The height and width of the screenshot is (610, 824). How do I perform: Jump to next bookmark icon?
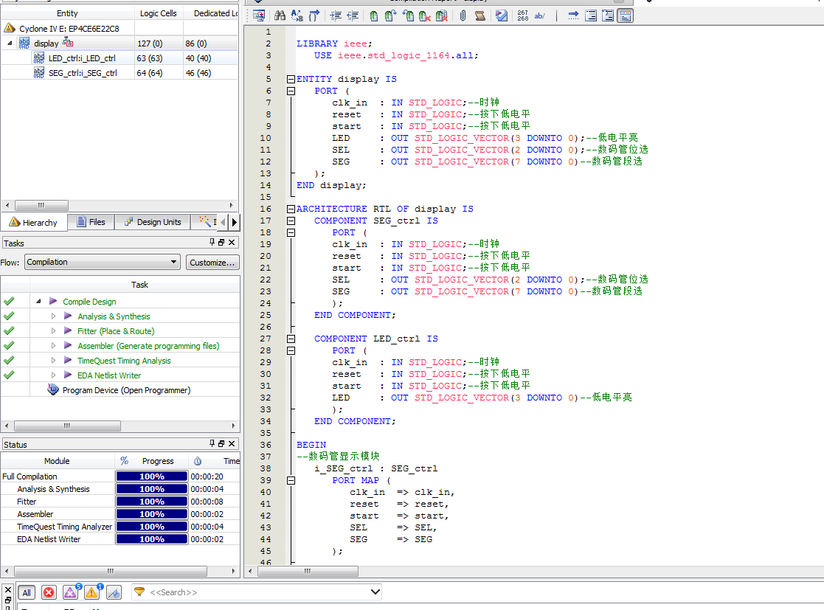(x=390, y=15)
